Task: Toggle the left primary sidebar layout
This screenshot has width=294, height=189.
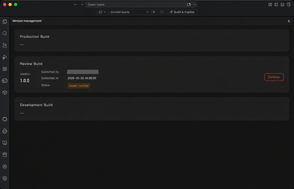Action: tap(276, 4)
